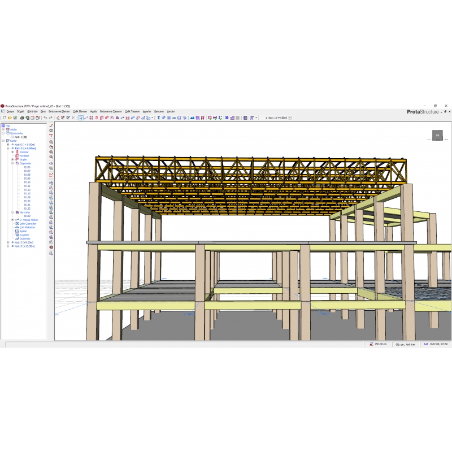Open the storey selector dropdown in toolbar
The height and width of the screenshot is (452, 452).
coord(290,118)
